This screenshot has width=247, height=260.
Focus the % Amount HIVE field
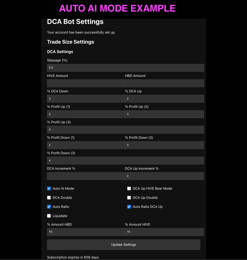click(x=164, y=232)
